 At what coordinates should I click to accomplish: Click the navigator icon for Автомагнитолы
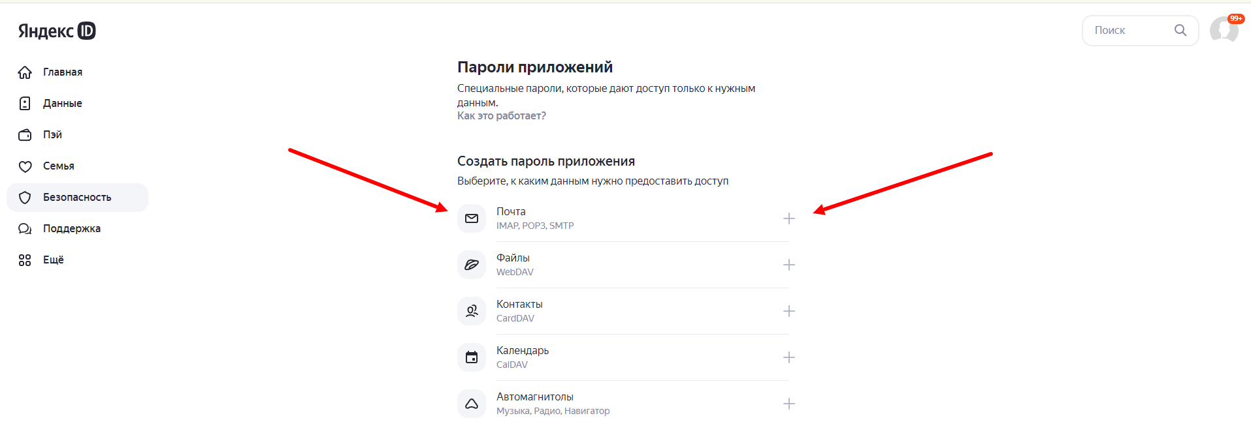[472, 404]
